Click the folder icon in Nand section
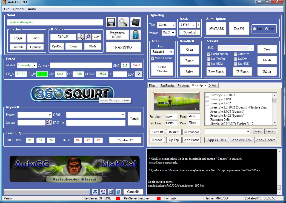Image resolution: width=286 pixels, height=203 pixels. tap(136, 22)
